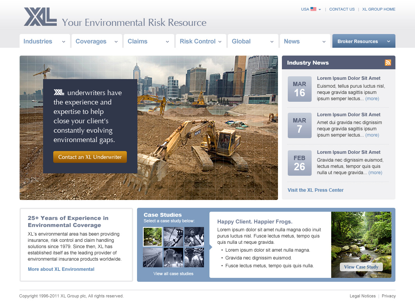Open the MAR 7 news headline
Image resolution: width=415 pixels, height=308 pixels.
pos(348,115)
